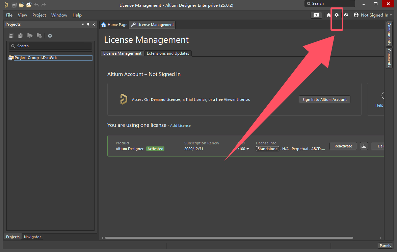
Task: Click the feedback speech bubble icon
Action: [x=316, y=15]
